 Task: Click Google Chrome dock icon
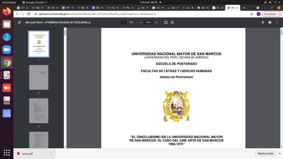coord(7,62)
